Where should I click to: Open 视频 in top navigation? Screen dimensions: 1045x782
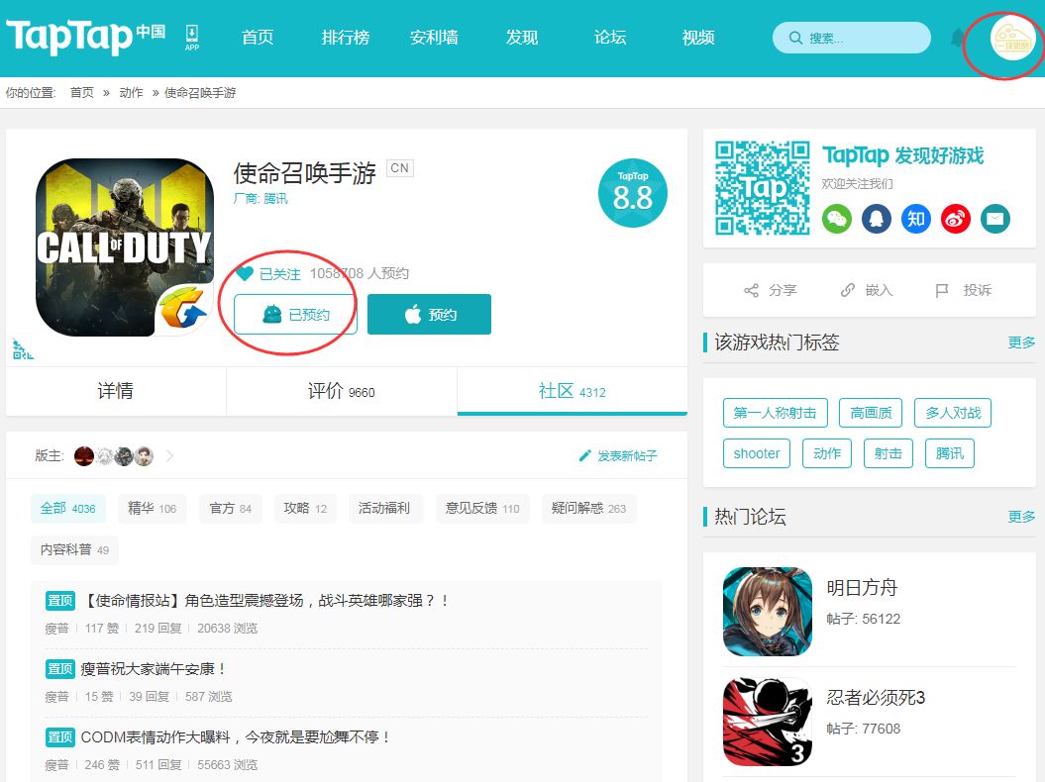click(x=697, y=38)
